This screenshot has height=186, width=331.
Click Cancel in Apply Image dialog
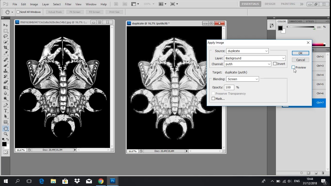coord(300,60)
